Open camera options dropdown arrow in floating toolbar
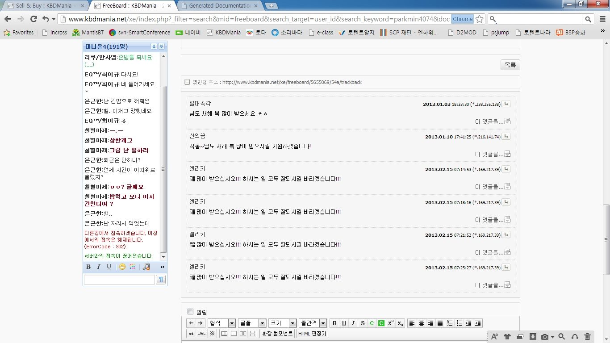 552,337
